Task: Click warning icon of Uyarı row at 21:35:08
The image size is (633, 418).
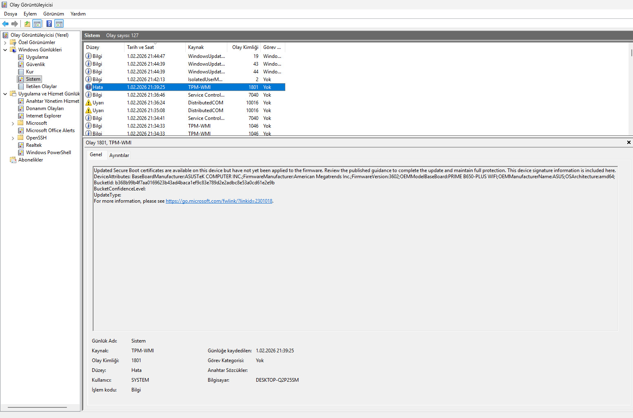Action: [89, 111]
